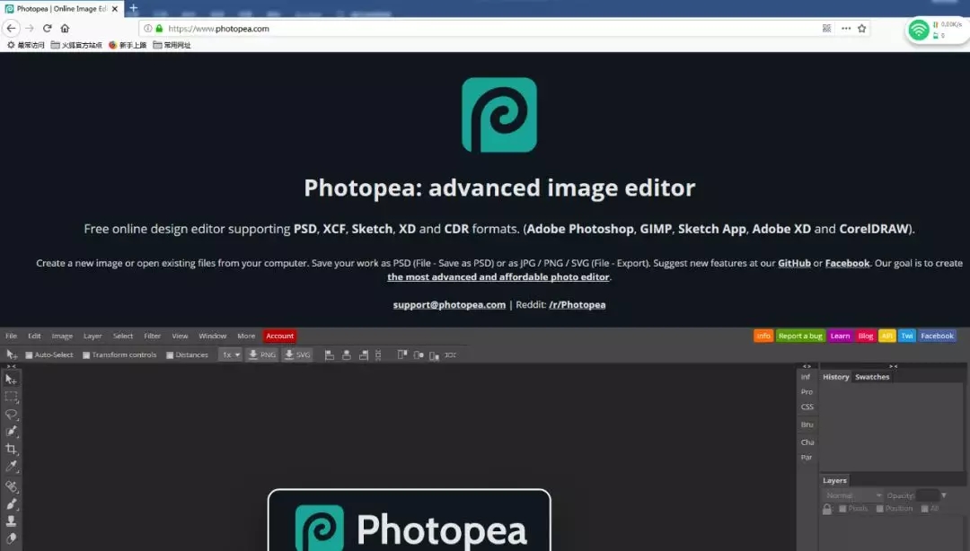
Task: Click the Opacity value field
Action: tap(927, 495)
